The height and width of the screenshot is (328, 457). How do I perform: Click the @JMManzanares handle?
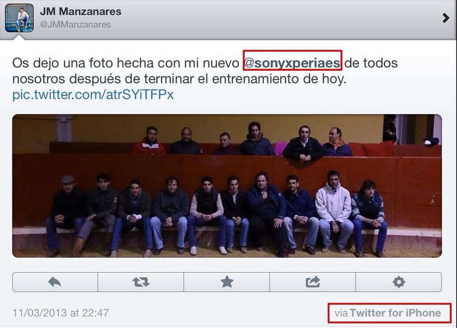[x=75, y=25]
